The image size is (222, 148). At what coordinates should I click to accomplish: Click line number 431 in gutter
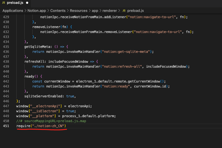[6, 27]
